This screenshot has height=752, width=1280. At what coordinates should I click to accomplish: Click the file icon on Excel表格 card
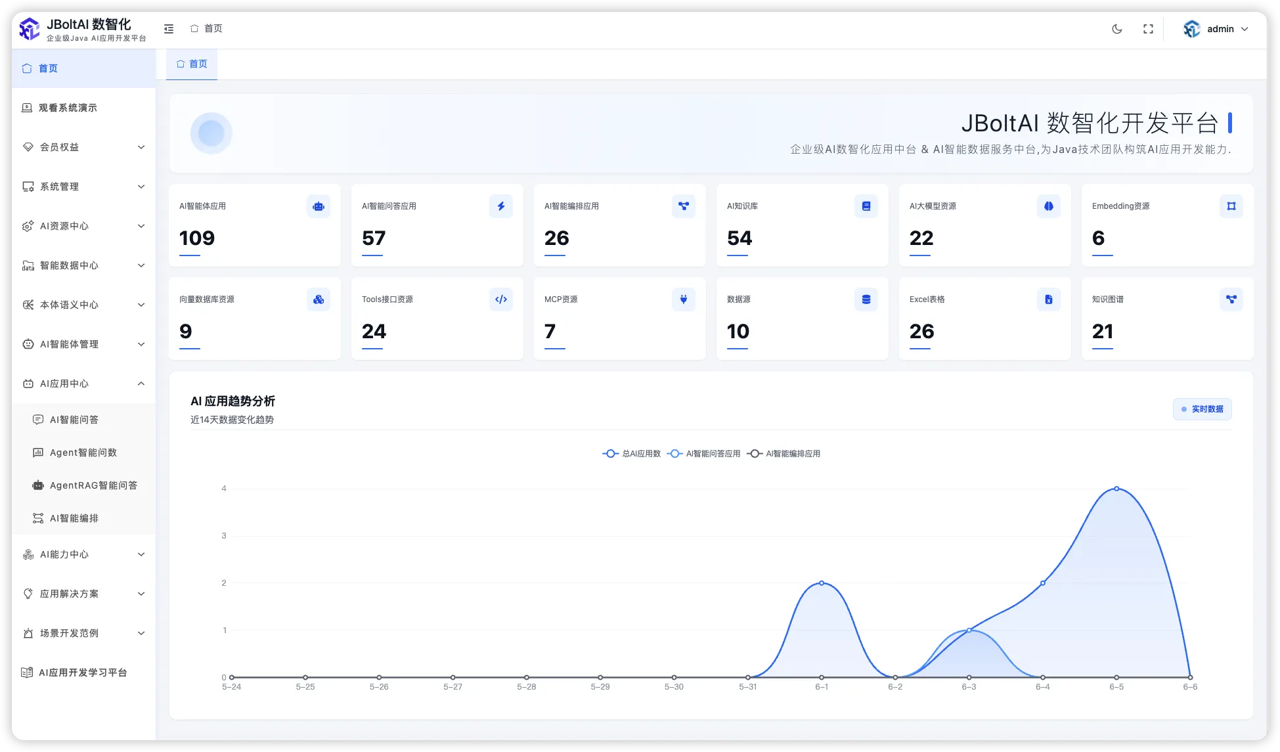(x=1049, y=299)
